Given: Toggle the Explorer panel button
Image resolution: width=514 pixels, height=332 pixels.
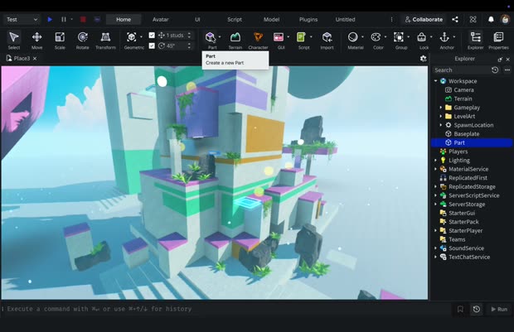Looking at the screenshot, I should coord(475,40).
